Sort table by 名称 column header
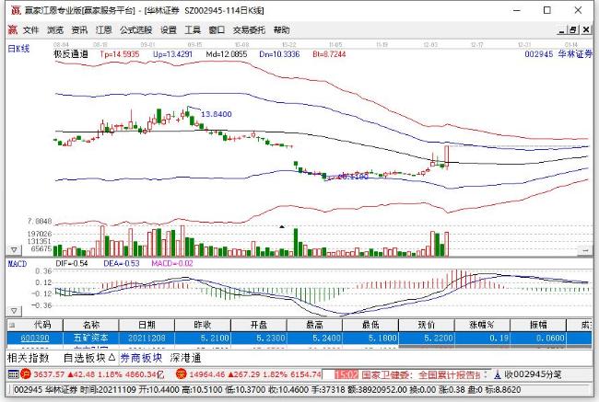 click(x=91, y=325)
